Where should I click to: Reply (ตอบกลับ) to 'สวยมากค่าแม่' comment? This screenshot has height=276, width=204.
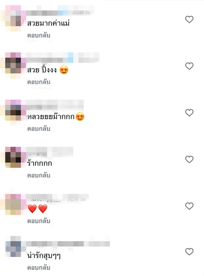click(x=39, y=35)
